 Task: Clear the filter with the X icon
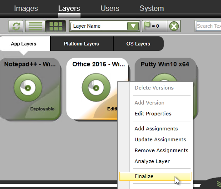click(x=174, y=26)
